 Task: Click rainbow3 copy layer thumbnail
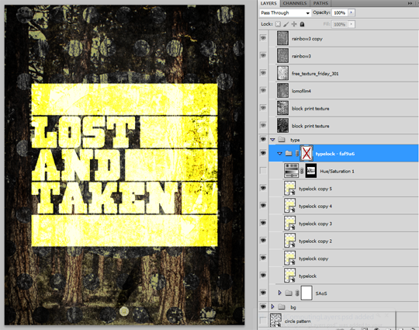(282, 38)
